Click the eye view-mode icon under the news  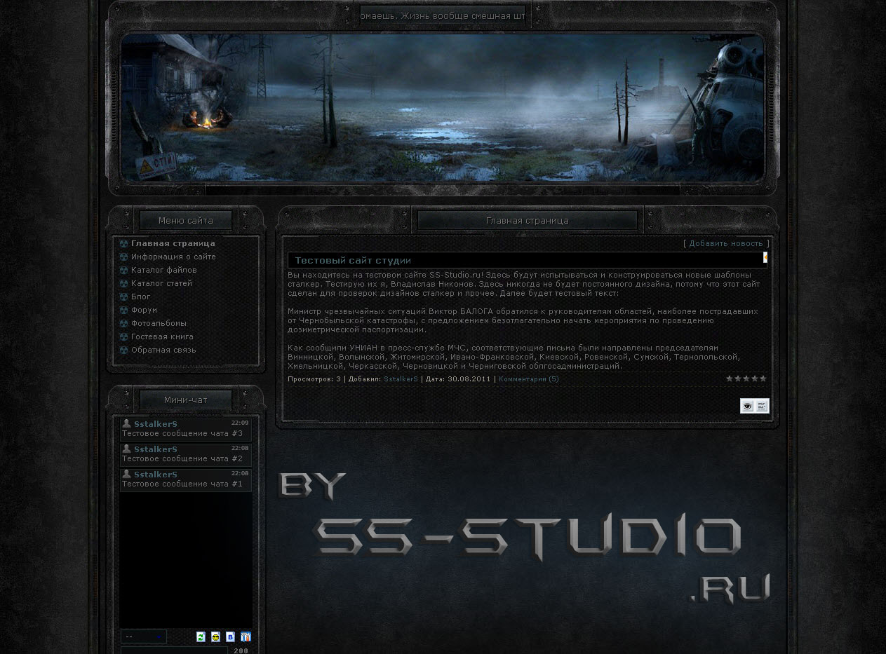(x=747, y=406)
